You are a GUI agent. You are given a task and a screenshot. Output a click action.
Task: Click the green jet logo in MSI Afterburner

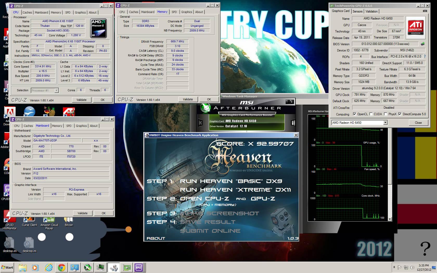pos(205,108)
